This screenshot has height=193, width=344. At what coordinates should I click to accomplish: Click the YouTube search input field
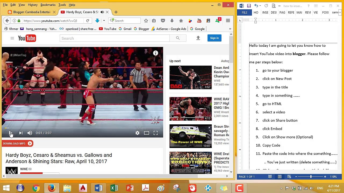pos(115,38)
